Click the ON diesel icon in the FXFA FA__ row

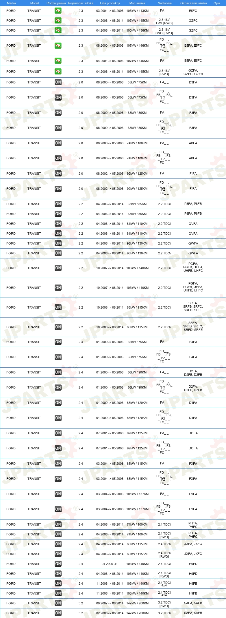[x=58, y=464]
